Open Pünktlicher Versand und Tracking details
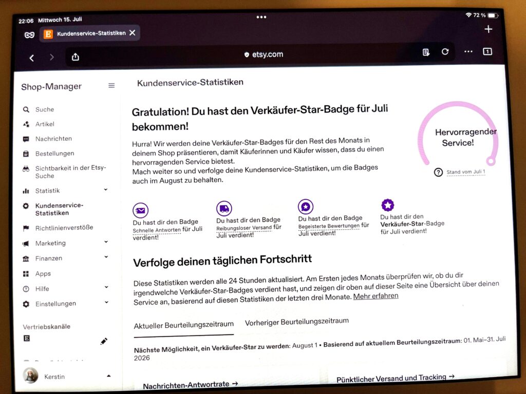526x394 pixels. pos(396,378)
